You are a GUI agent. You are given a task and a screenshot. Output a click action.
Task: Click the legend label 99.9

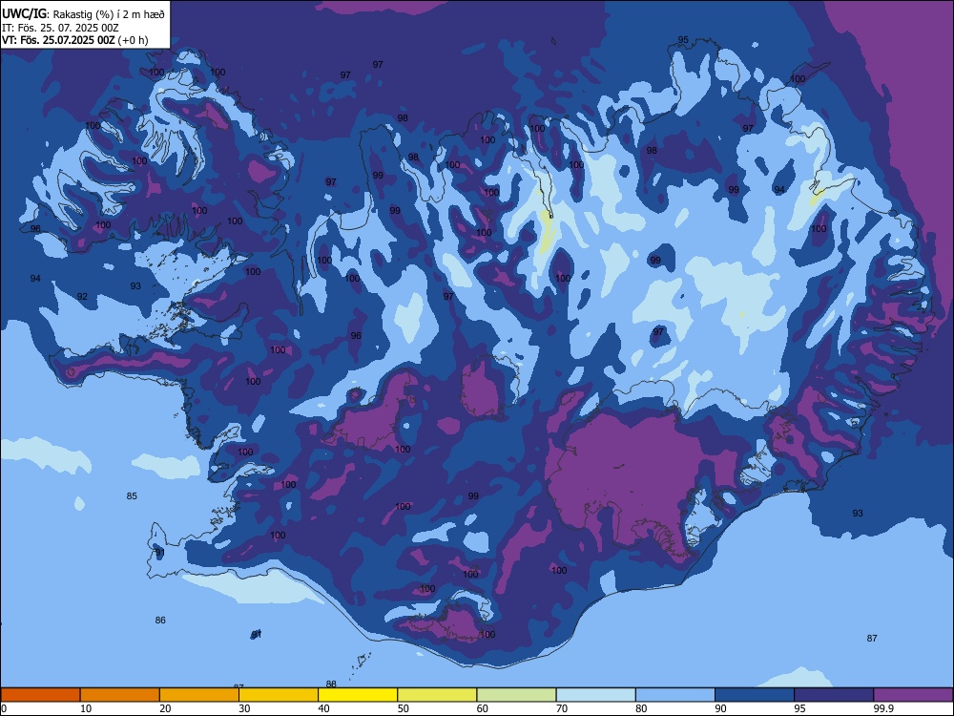coord(883,708)
